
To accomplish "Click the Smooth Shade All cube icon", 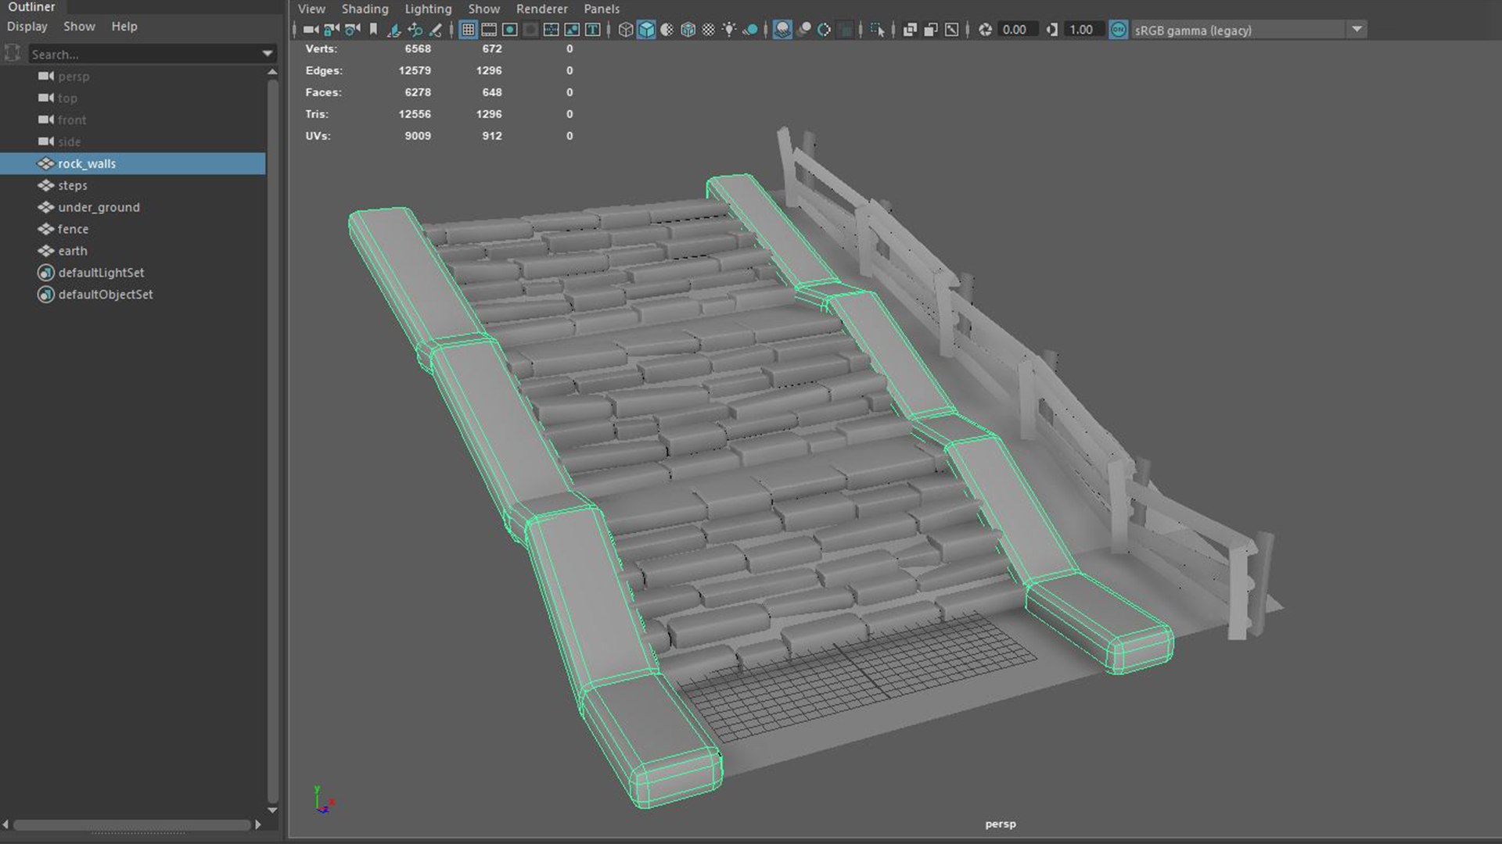I will [x=646, y=30].
